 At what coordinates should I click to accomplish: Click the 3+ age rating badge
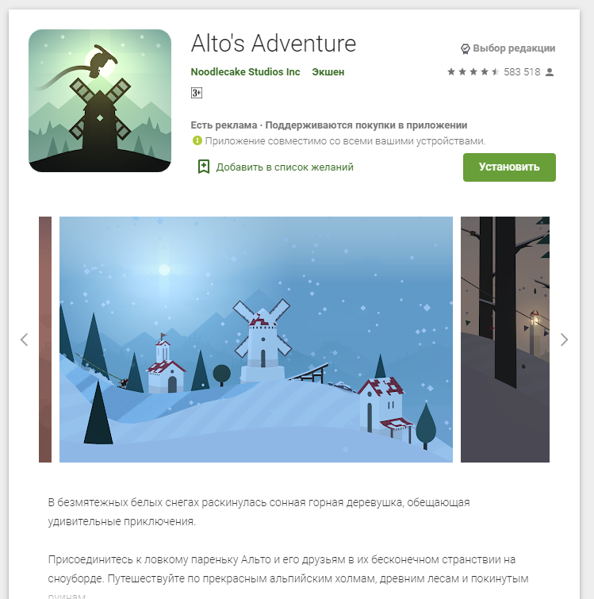coord(197,93)
